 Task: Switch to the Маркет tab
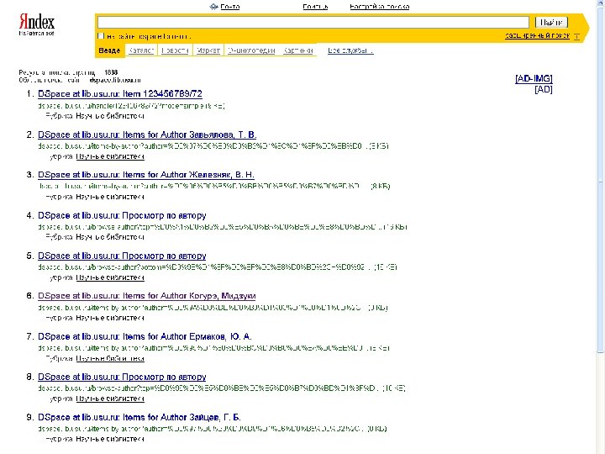[208, 50]
